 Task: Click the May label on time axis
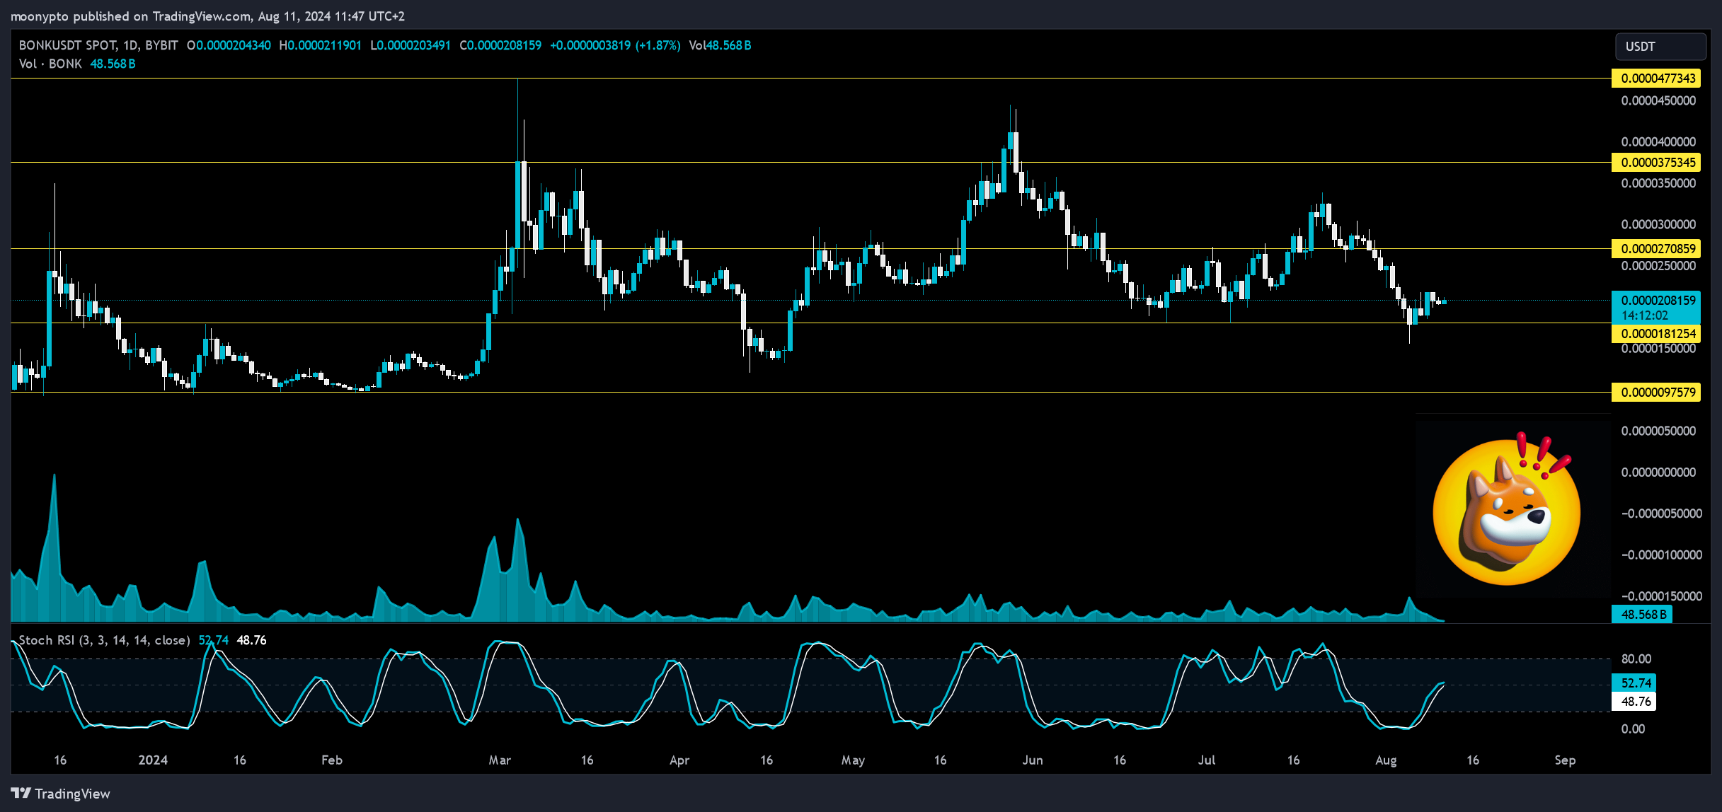coord(854,760)
